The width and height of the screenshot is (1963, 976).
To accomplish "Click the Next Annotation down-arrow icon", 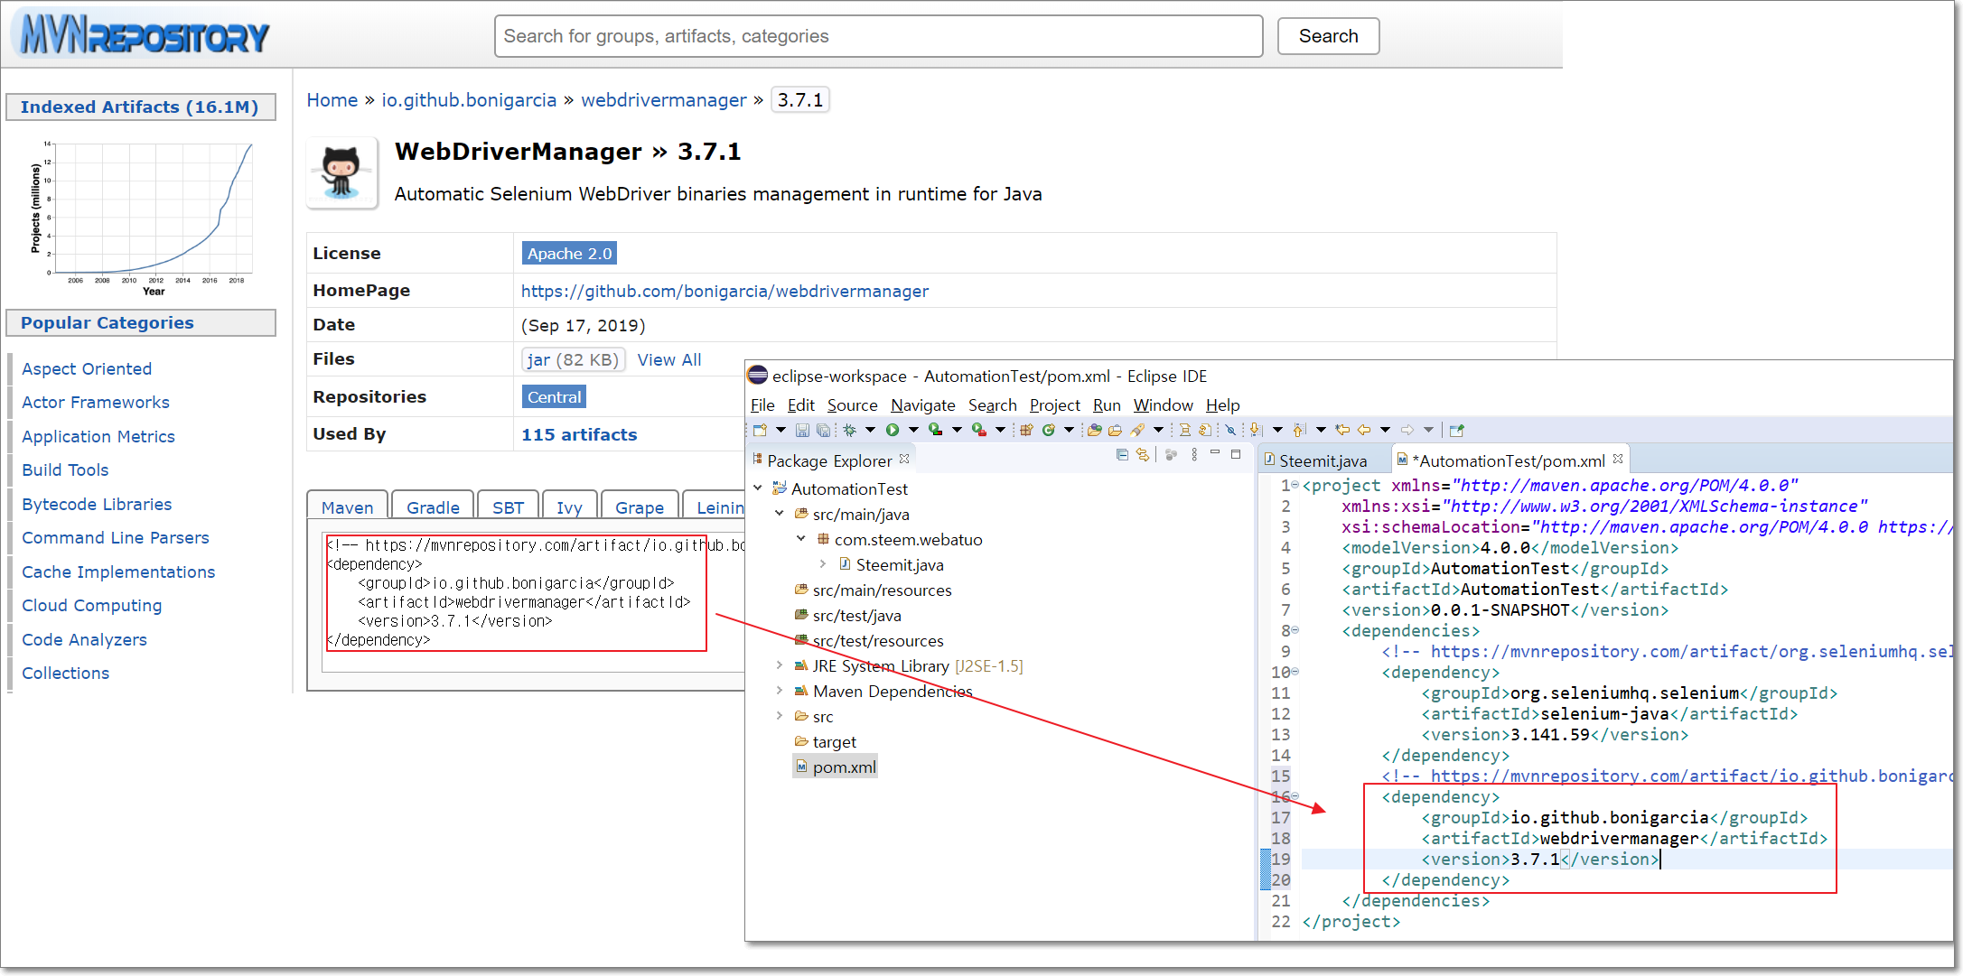I will 1256,430.
